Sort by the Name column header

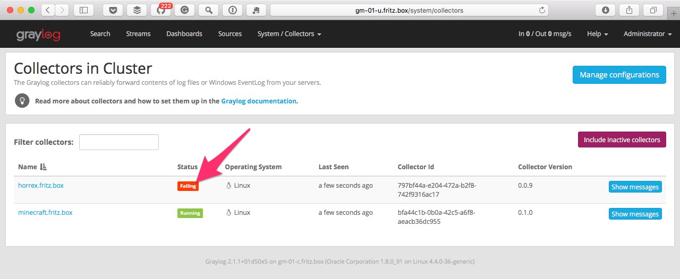click(28, 167)
